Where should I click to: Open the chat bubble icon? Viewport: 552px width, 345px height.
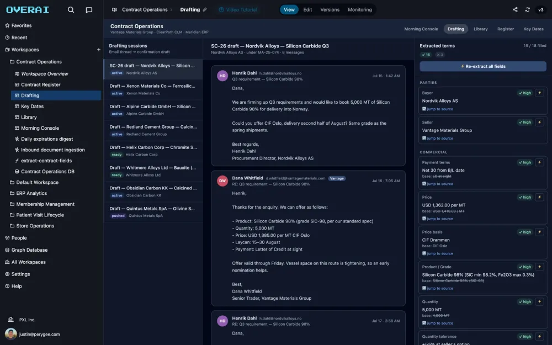point(89,10)
